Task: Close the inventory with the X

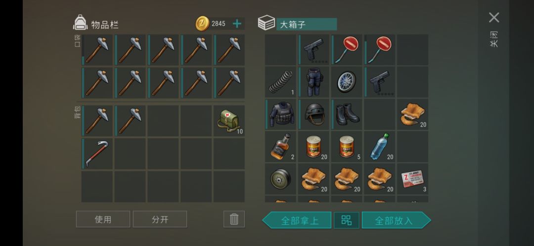Action: click(494, 18)
